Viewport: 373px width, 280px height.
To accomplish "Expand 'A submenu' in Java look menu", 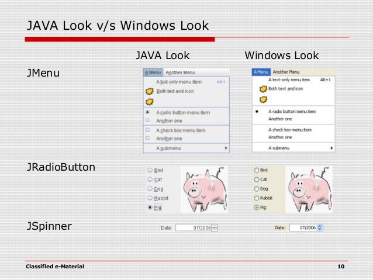I will [186, 148].
